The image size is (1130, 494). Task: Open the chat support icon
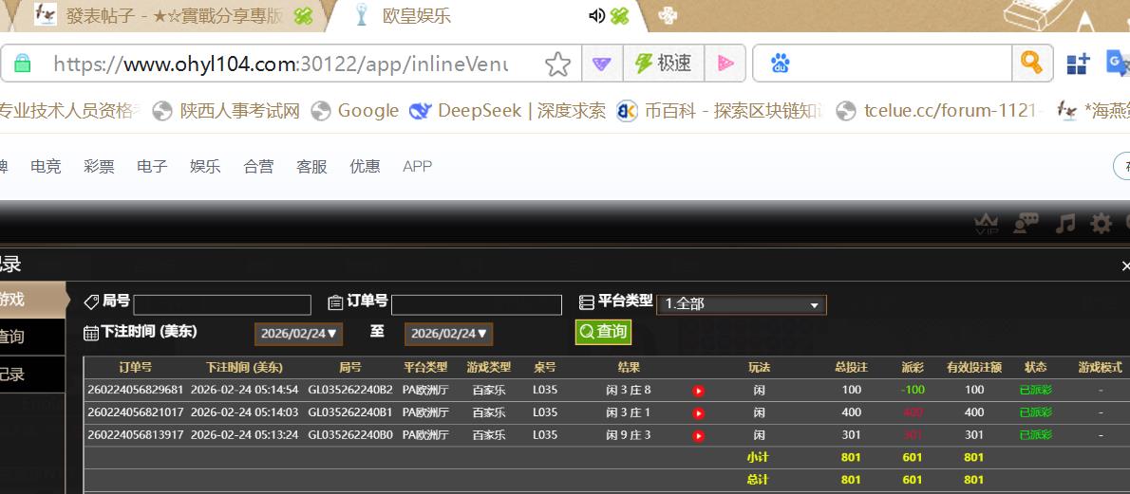pyautogui.click(x=1026, y=223)
